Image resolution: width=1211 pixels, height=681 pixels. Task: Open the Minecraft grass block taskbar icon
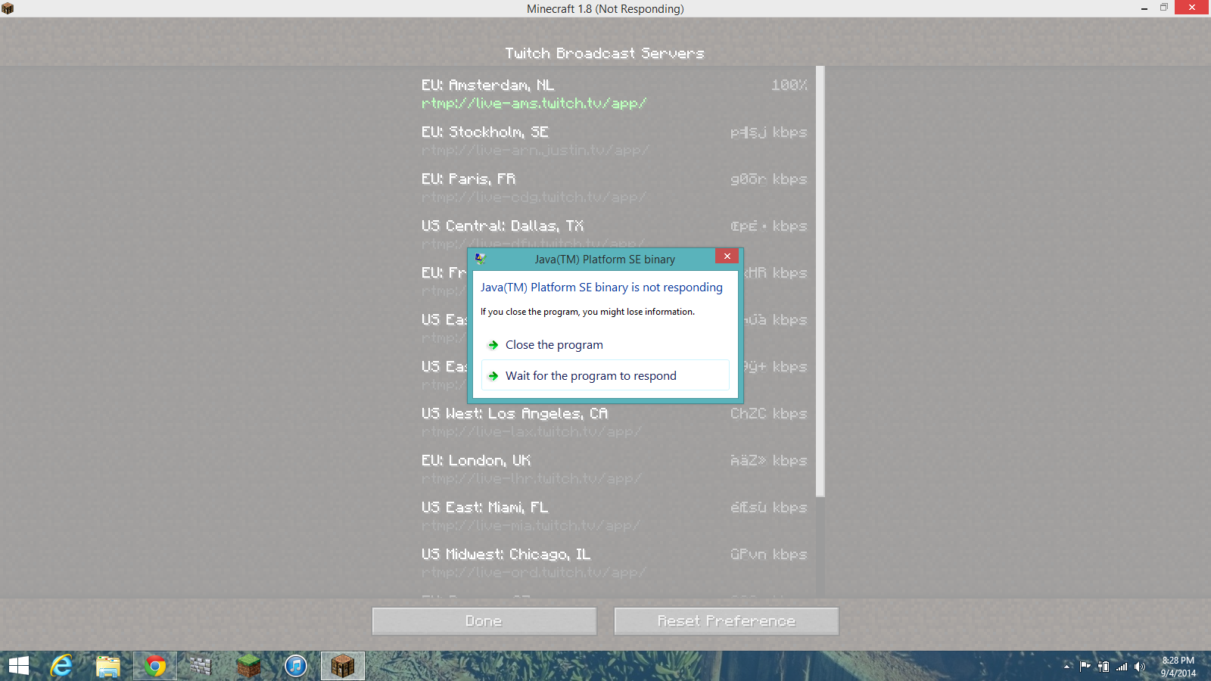tap(248, 666)
